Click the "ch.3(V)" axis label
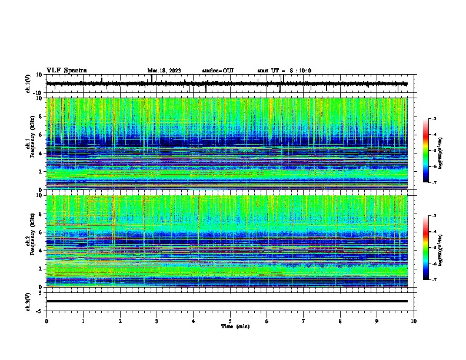 28,302
